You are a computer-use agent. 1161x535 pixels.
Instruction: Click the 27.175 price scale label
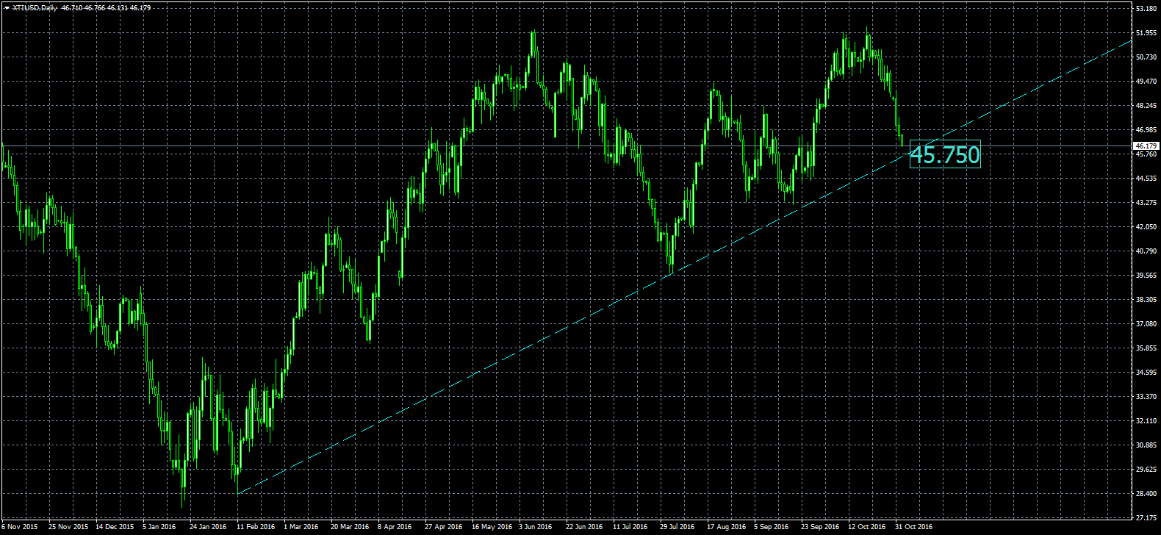coord(1147,517)
